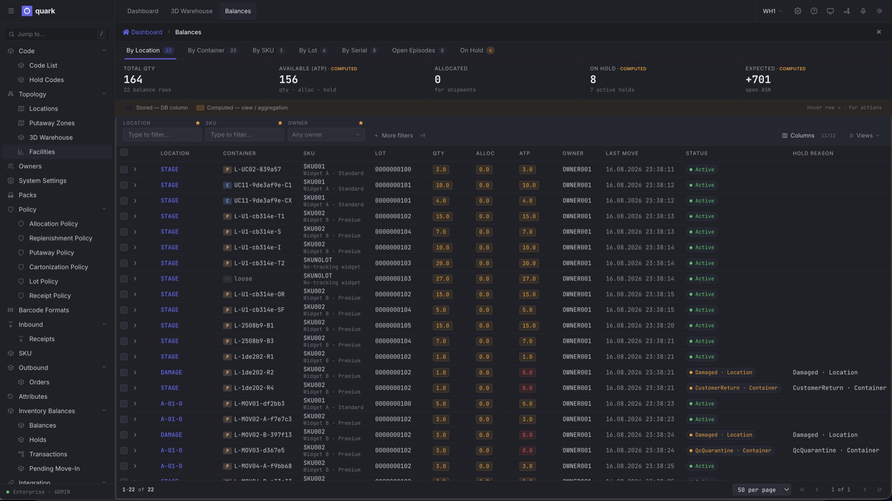Screen dimensions: 892x501
Task: Click the SKU filter input field
Action: pyautogui.click(x=244, y=135)
